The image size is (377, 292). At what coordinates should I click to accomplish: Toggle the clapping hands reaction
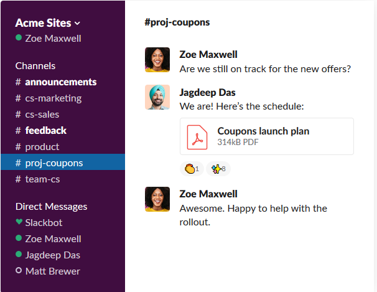[x=192, y=169]
